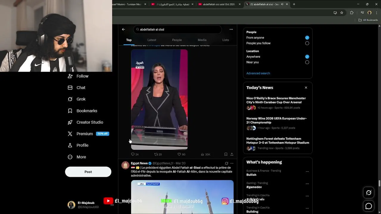Play the Al Arabiya news anchor video
Viewport: 381px width, 214px height.
tap(159, 100)
